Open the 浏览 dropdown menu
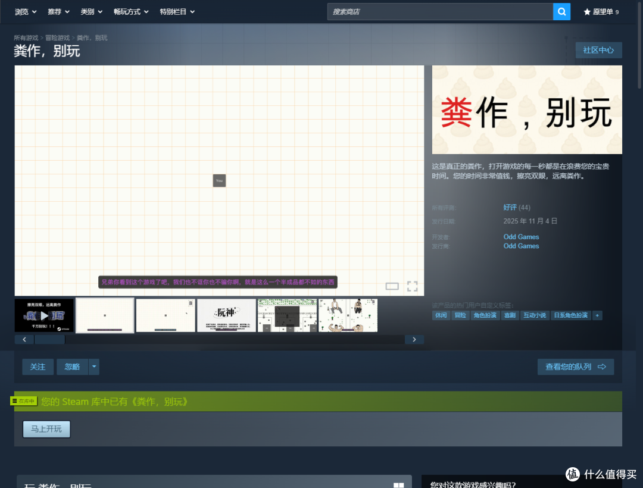Viewport: 643px width, 488px height. point(26,12)
